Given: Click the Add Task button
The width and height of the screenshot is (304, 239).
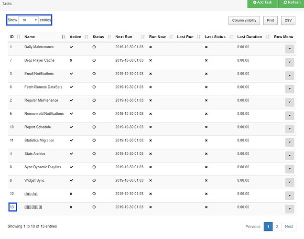Looking at the screenshot, I should click(262, 3).
